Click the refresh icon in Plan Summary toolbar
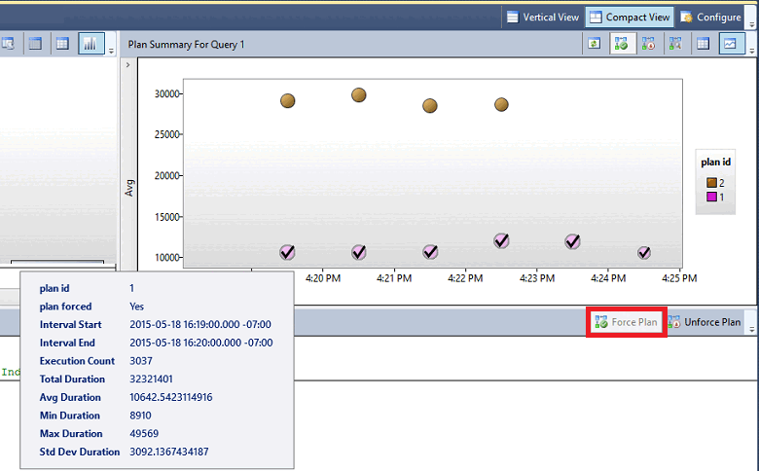Viewport: 759px width, 471px height. tap(594, 44)
